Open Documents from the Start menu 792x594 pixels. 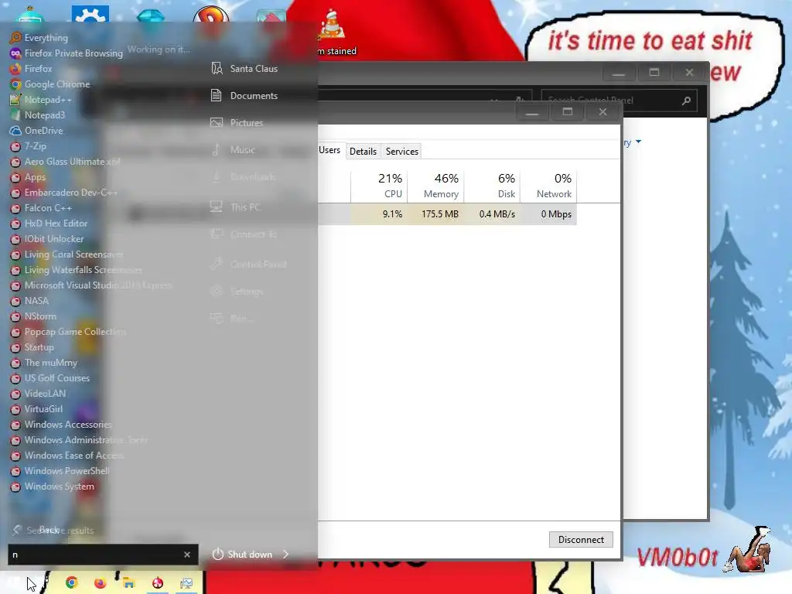click(x=244, y=95)
